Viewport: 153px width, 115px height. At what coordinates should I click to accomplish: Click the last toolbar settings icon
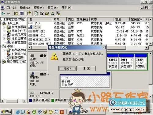58,13
